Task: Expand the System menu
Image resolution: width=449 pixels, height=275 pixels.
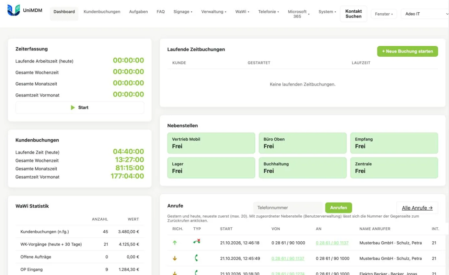Action: [327, 12]
